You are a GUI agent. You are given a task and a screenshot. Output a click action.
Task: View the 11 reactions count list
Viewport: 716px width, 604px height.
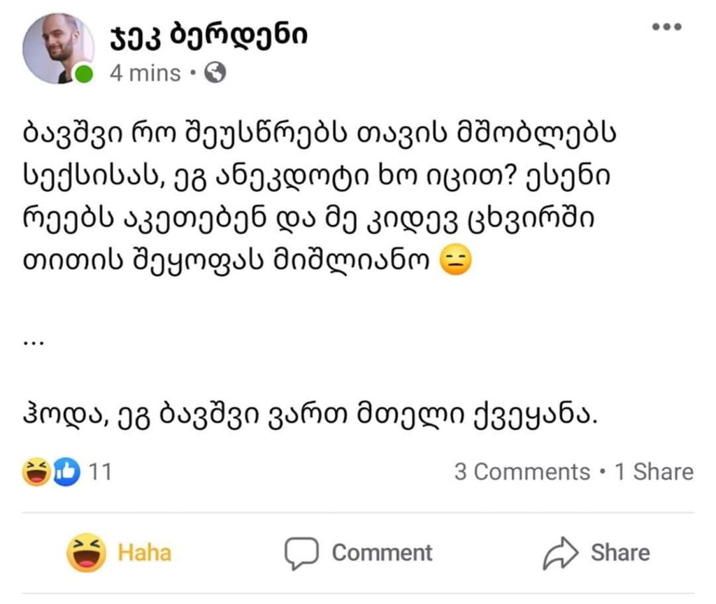101,473
